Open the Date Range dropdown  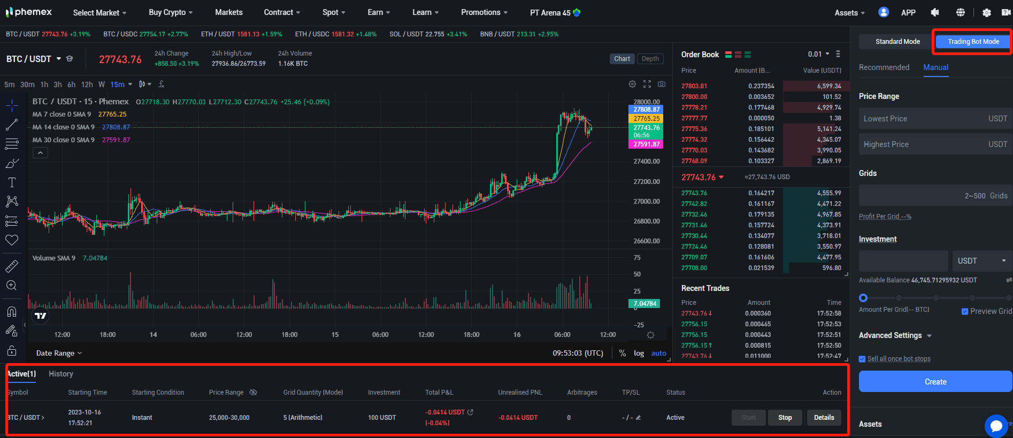59,353
